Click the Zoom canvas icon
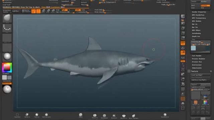This screenshot has height=120, width=214. pyautogui.click(x=183, y=28)
